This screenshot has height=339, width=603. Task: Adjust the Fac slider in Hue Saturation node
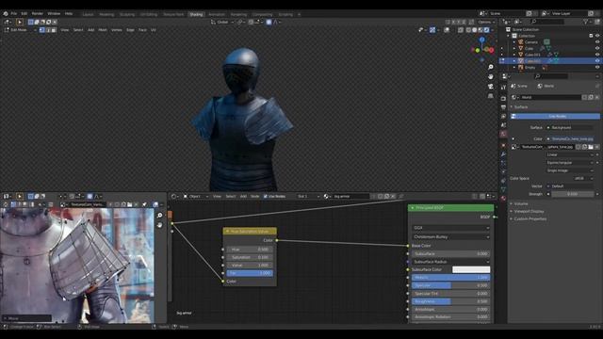coord(250,273)
